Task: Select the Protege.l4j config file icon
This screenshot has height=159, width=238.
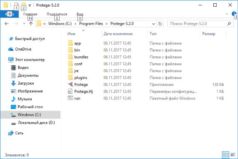Action: point(70,91)
